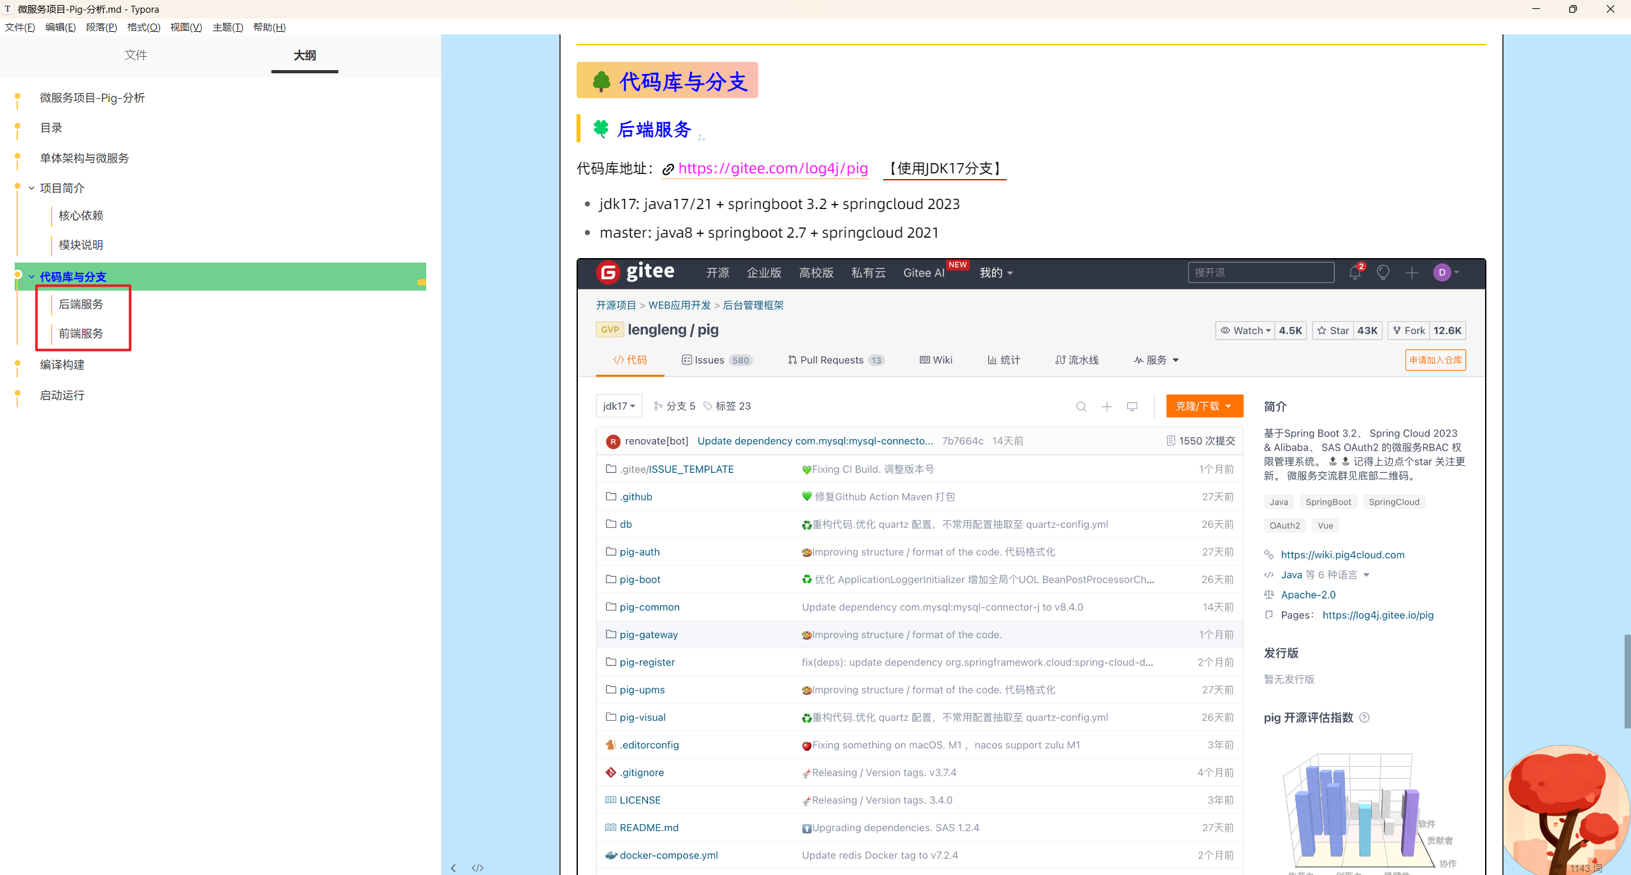The height and width of the screenshot is (875, 1631).
Task: Click the Pull Requests tab in the Gitee screenshot
Action: (x=836, y=360)
